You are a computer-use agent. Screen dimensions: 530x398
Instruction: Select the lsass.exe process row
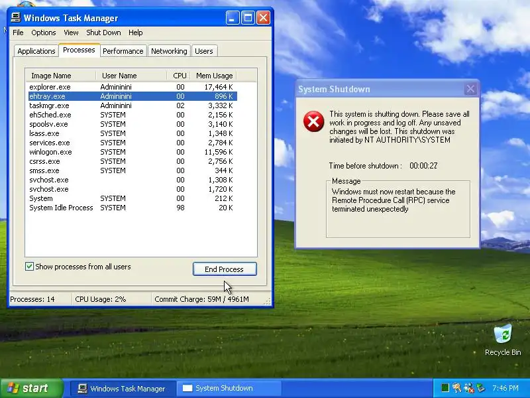click(132, 133)
